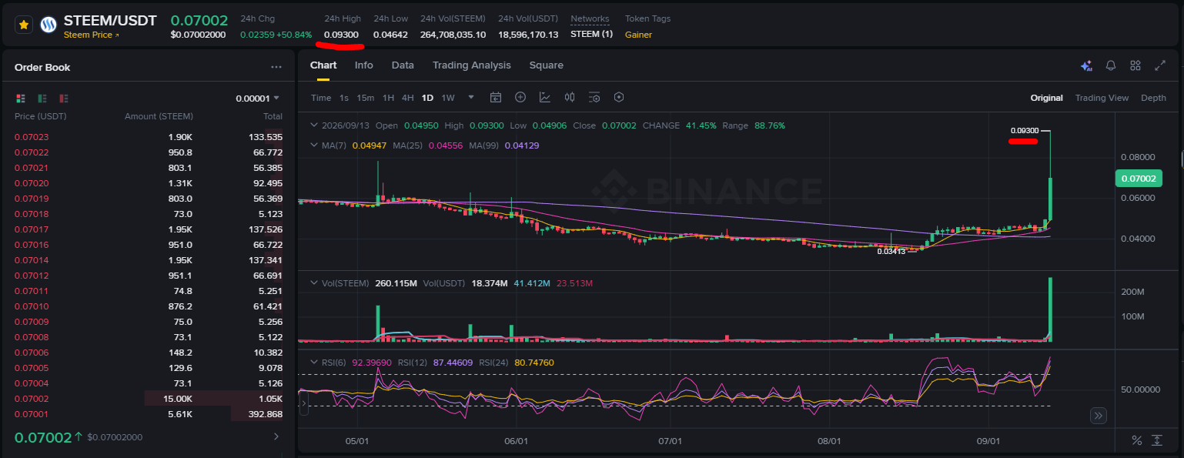Show sell orders only in order book

(x=64, y=99)
